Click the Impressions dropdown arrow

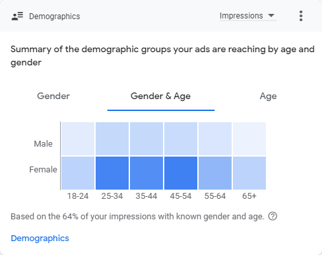coord(271,15)
